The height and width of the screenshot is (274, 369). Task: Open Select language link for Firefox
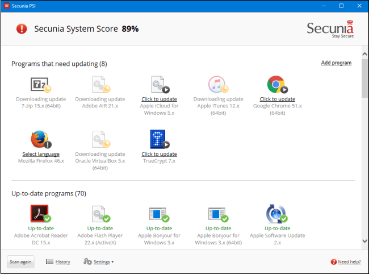click(41, 154)
